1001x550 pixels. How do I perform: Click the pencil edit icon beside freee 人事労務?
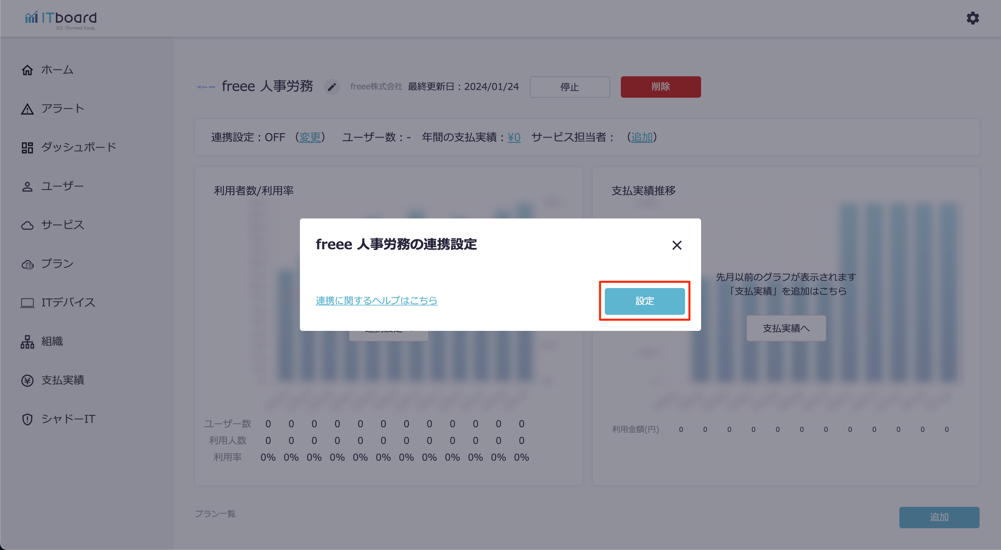pyautogui.click(x=331, y=87)
